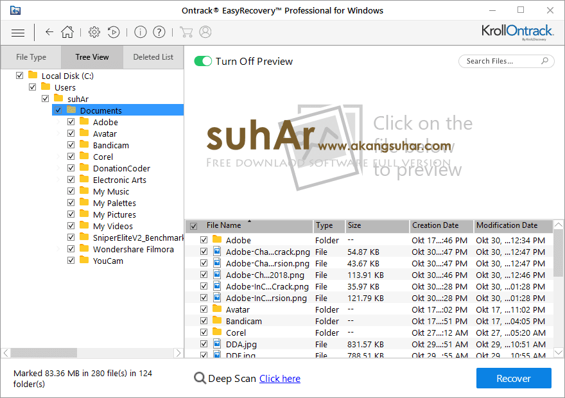
Task: Click file list scroll down arrow
Action: pos(558,352)
